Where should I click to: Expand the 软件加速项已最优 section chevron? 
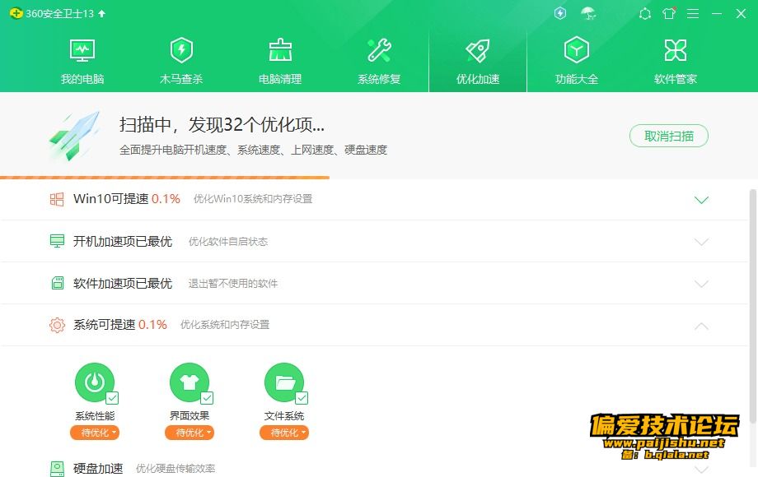click(701, 284)
